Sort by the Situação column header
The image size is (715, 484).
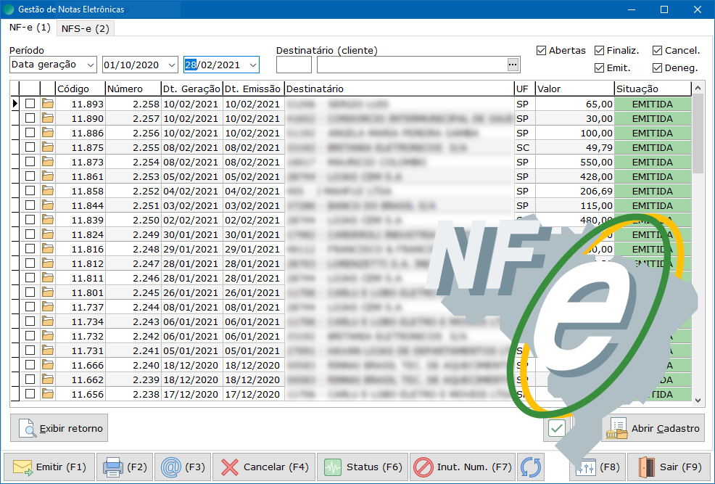(x=653, y=89)
